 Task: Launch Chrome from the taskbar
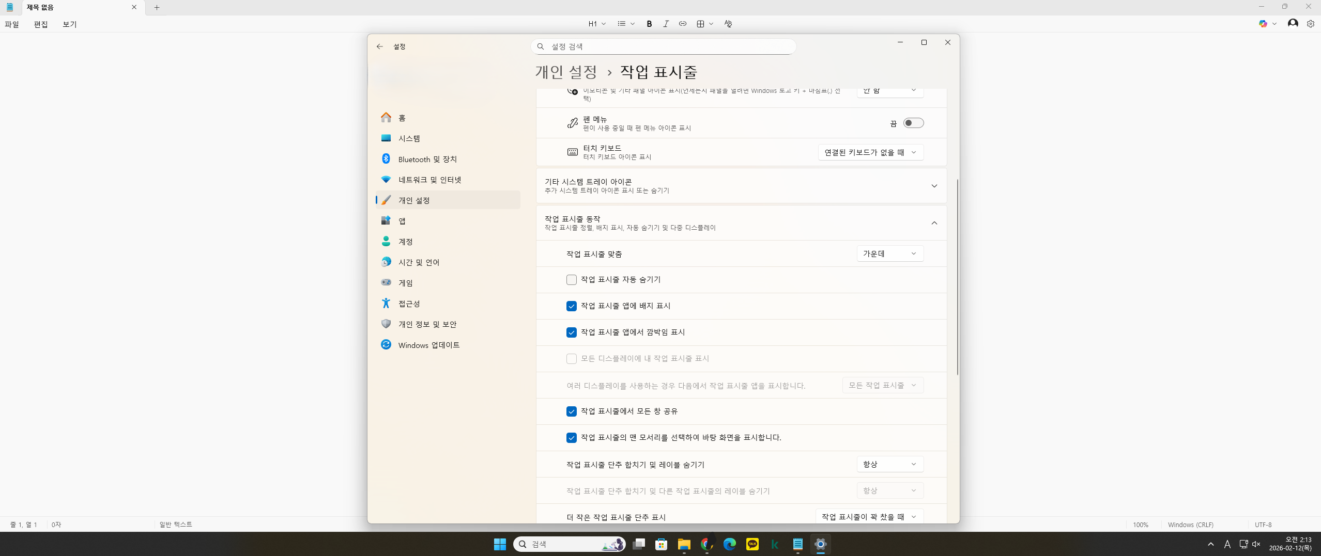point(707,544)
